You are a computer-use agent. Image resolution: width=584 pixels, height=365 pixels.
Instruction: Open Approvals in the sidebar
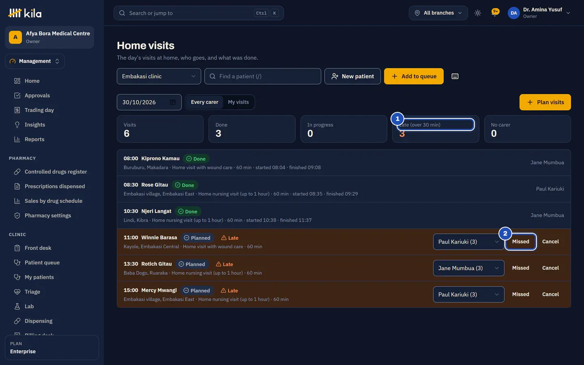(x=52, y=95)
